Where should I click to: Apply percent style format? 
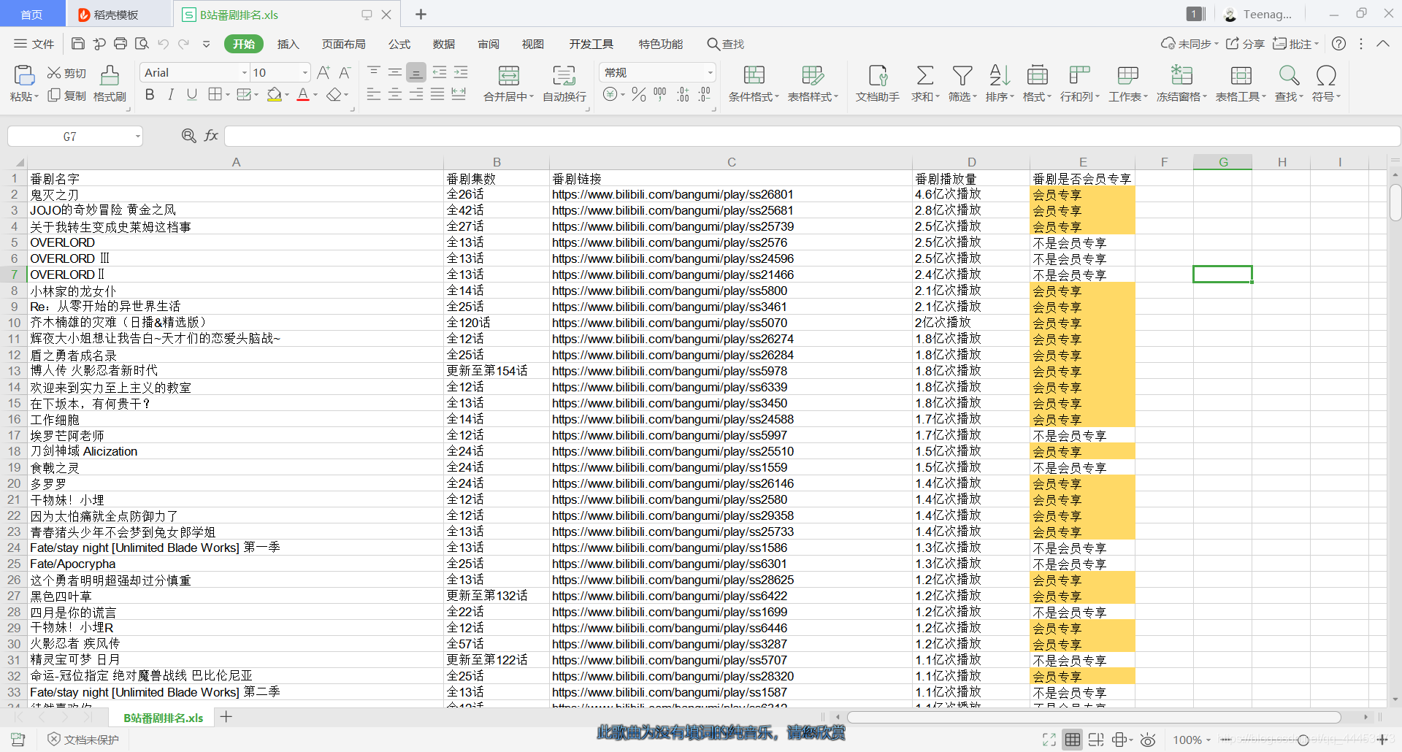pos(638,94)
